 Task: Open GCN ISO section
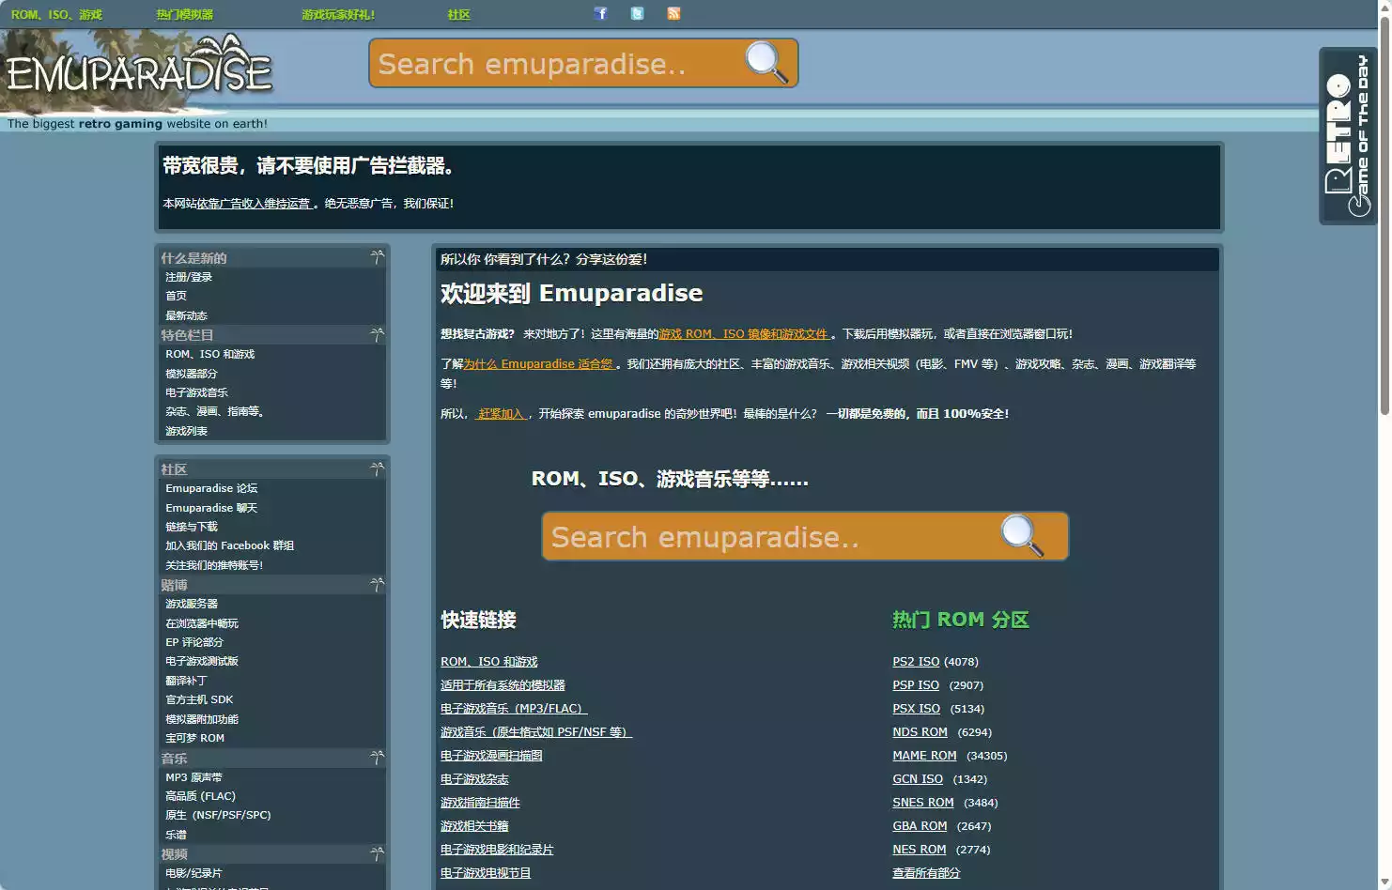pyautogui.click(x=918, y=779)
